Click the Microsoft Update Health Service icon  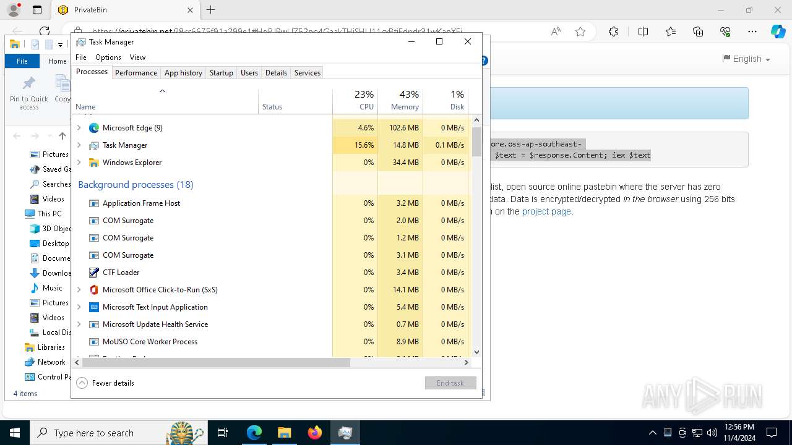click(94, 324)
